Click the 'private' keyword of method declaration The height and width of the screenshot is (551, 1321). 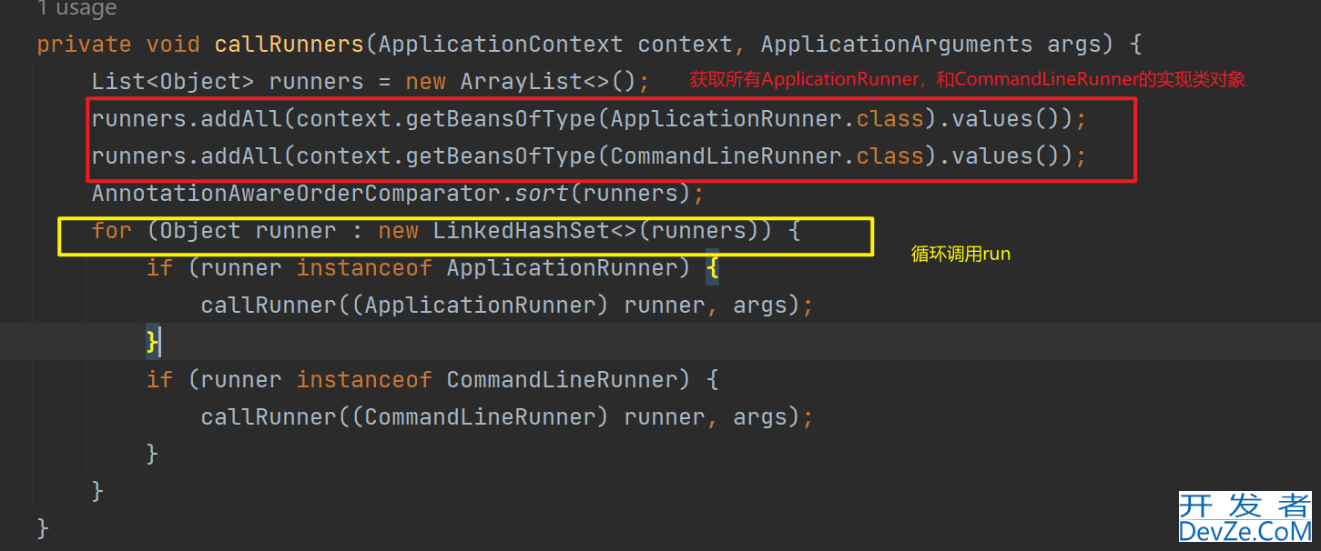[84, 44]
